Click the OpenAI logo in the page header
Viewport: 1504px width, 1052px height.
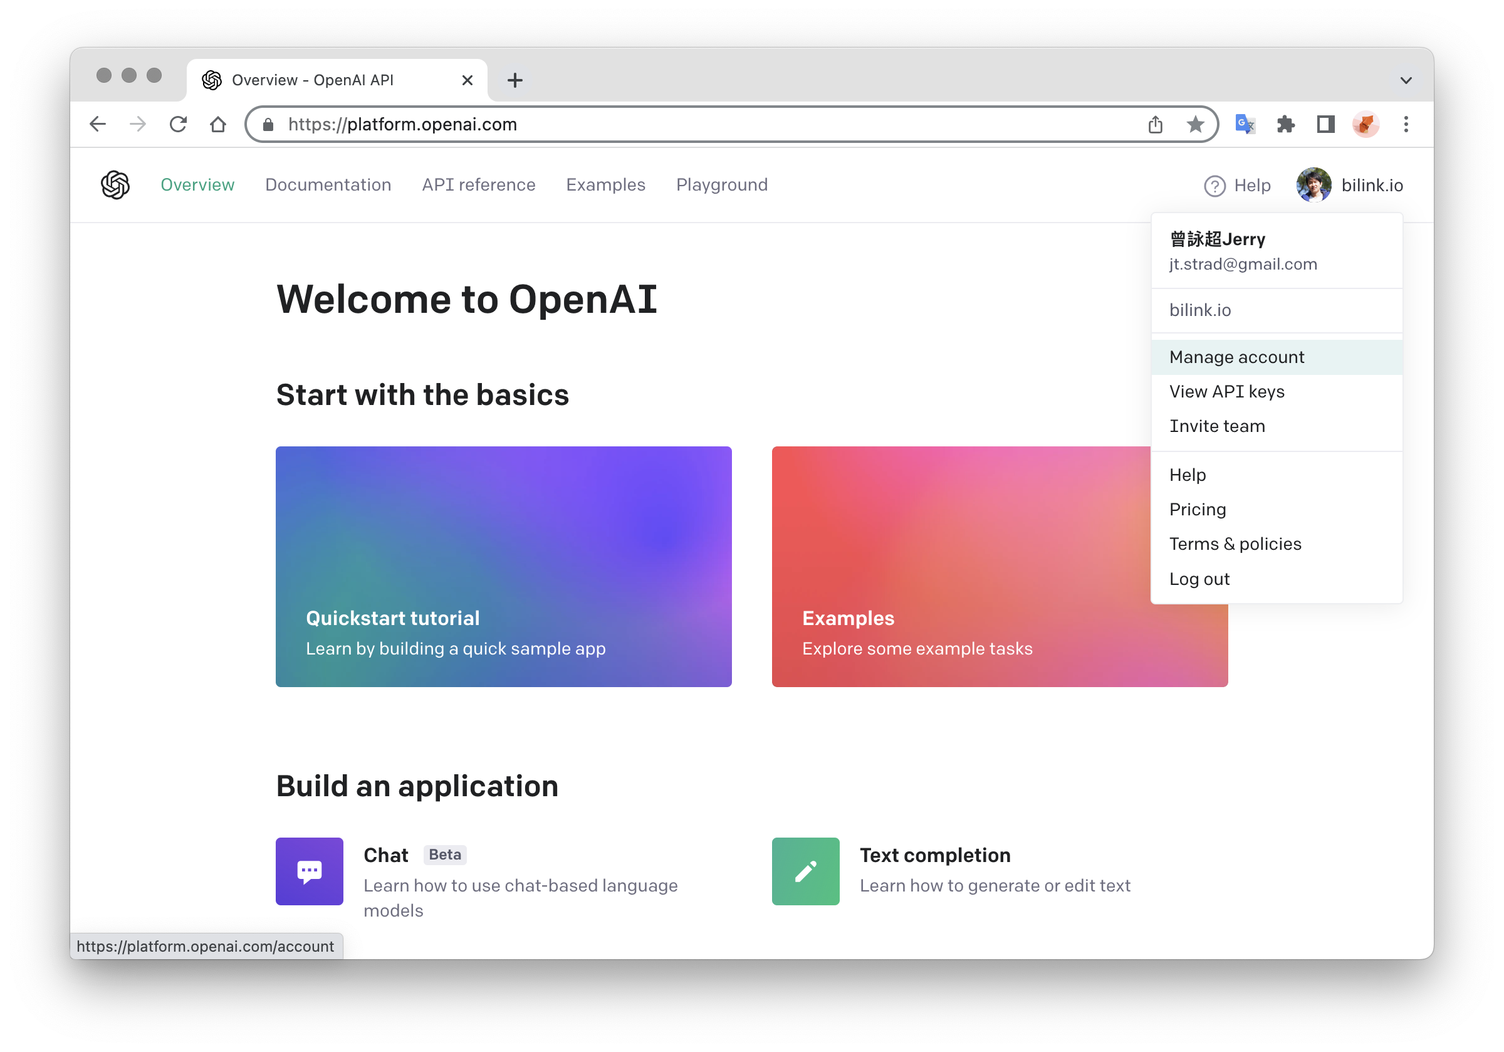[x=115, y=185]
